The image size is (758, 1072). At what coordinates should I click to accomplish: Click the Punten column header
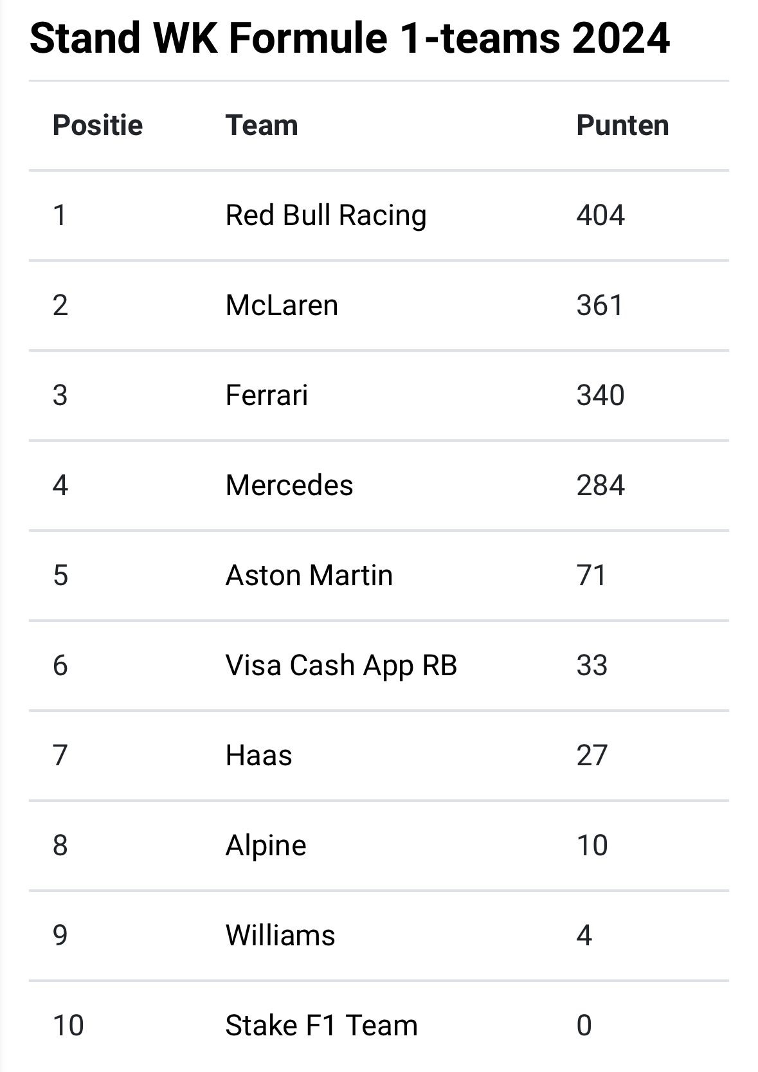[622, 125]
